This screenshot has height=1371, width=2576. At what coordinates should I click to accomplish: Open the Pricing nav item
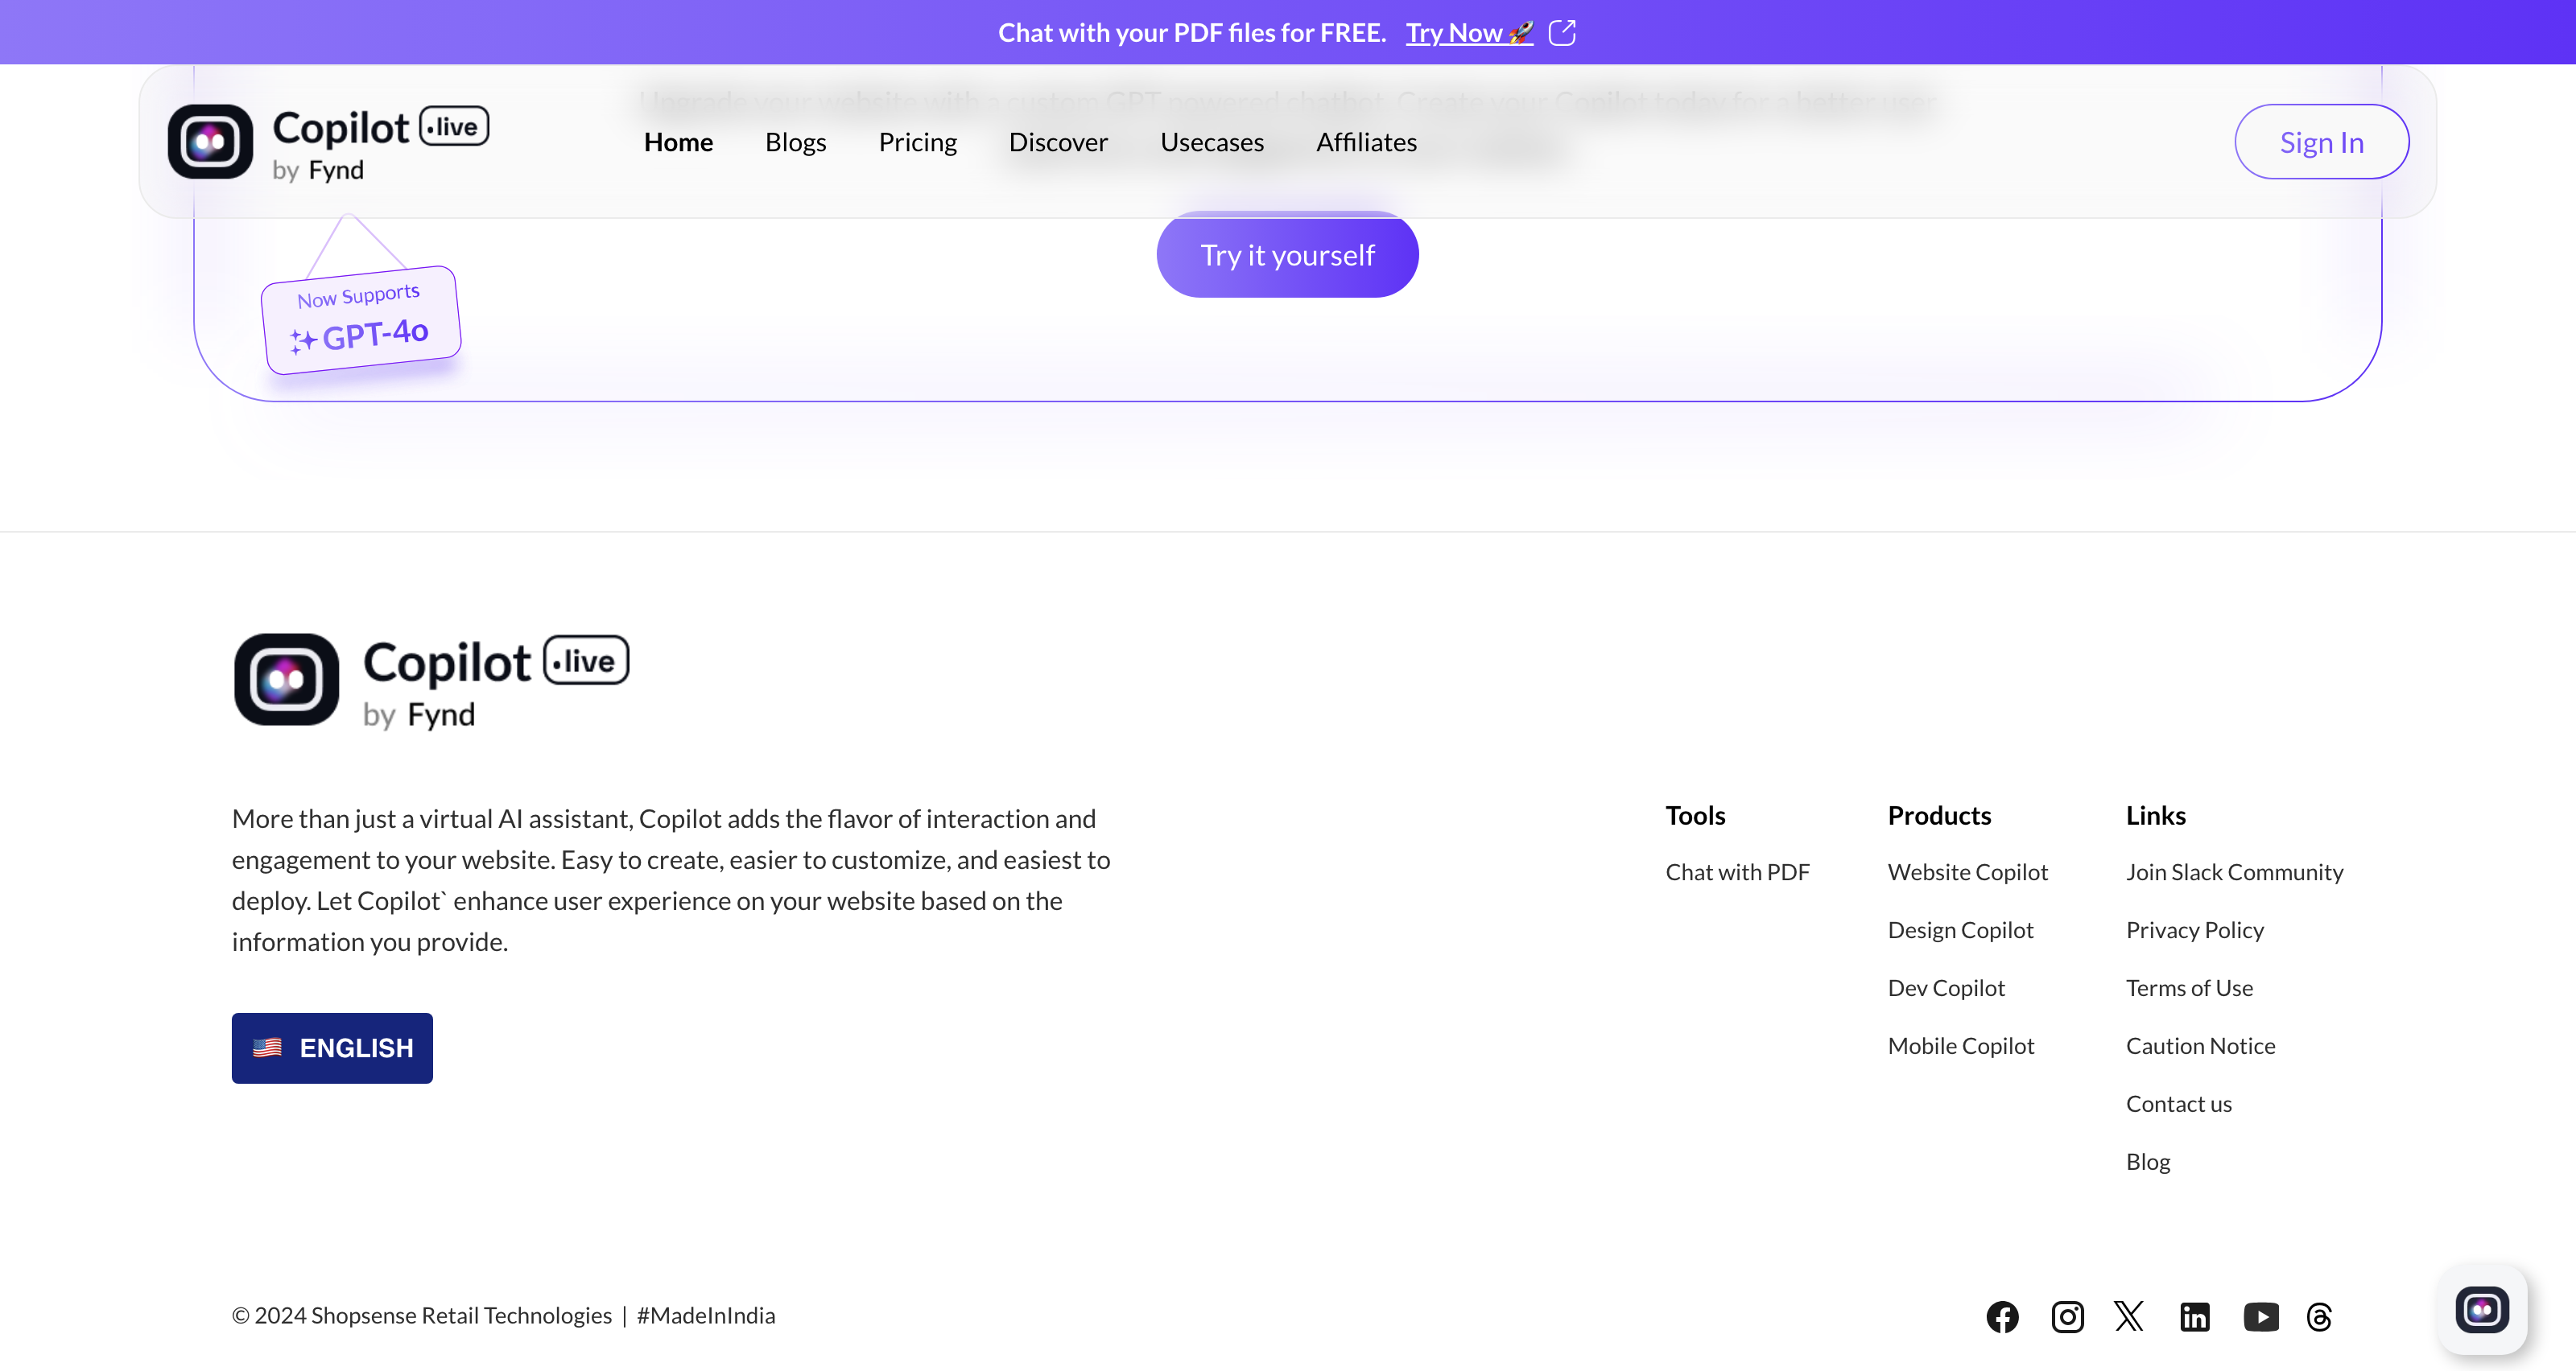click(918, 142)
